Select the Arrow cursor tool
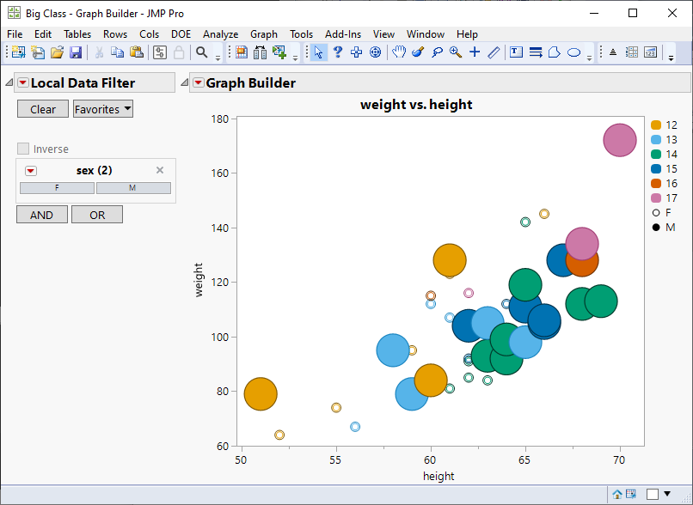The height and width of the screenshot is (505, 693). point(319,52)
